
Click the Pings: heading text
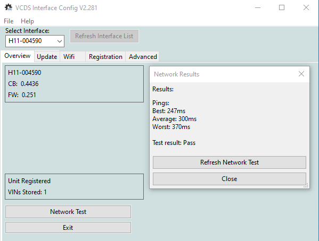pos(161,103)
